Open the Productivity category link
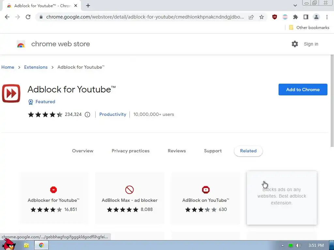The width and height of the screenshot is (334, 250). tap(113, 114)
